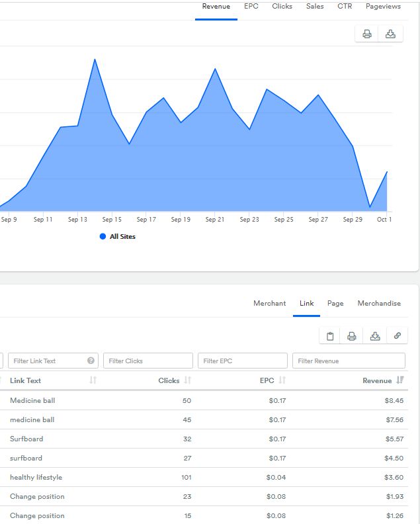The height and width of the screenshot is (524, 420).
Task: Download the revenue chart data
Action: click(x=390, y=34)
